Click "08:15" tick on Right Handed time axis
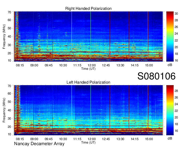This screenshot has height=147, width=181. coord(20,65)
